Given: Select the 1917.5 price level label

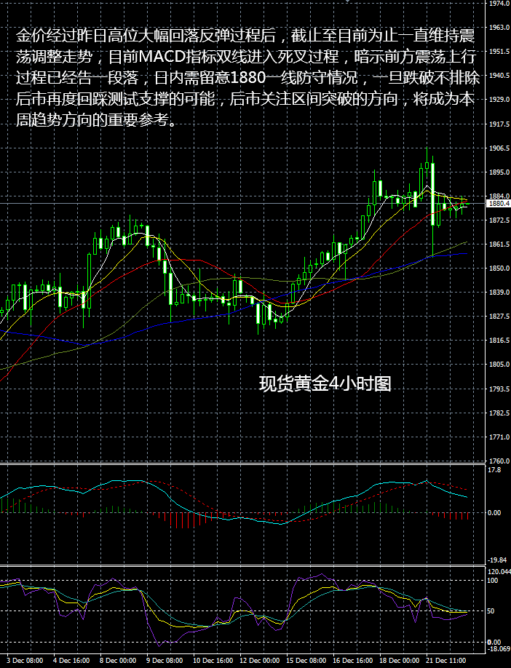Looking at the screenshot, I should [499, 124].
